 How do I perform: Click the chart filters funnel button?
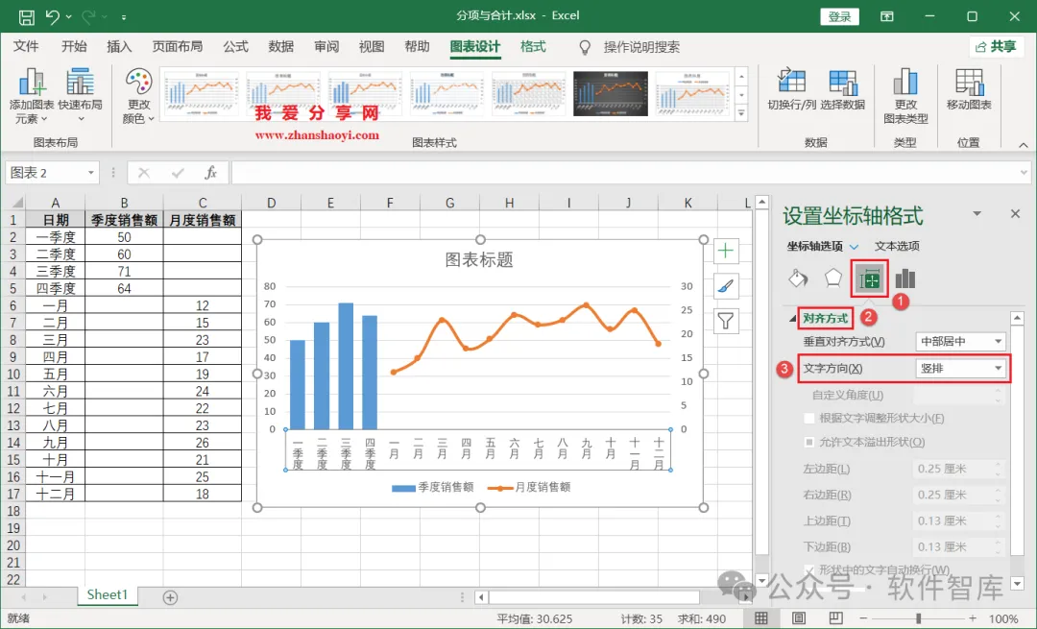coord(726,321)
